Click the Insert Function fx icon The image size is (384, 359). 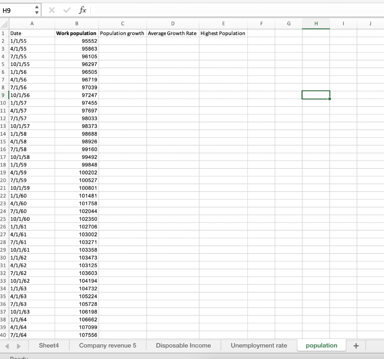82,10
